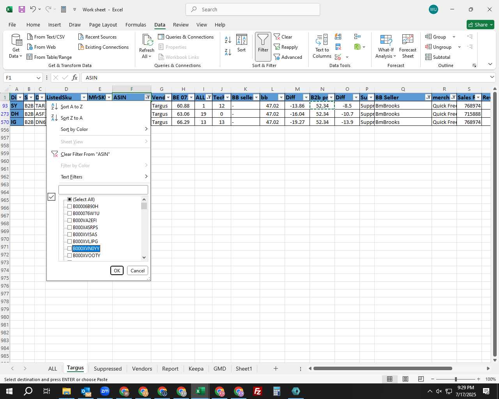
Task: Click Sort Z to A ribbon icon
Action: [x=228, y=52]
